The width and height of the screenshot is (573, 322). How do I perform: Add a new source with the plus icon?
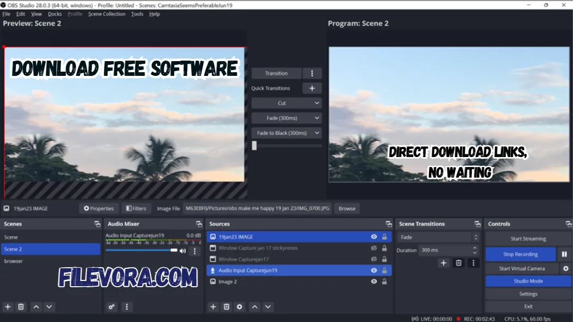pos(213,306)
